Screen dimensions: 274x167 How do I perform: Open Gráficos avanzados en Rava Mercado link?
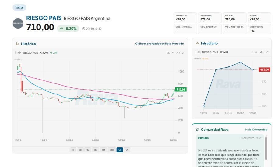click(x=159, y=44)
